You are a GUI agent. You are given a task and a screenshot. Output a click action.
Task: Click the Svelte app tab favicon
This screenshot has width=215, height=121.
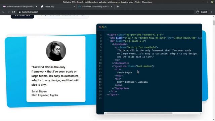pos(42,6)
